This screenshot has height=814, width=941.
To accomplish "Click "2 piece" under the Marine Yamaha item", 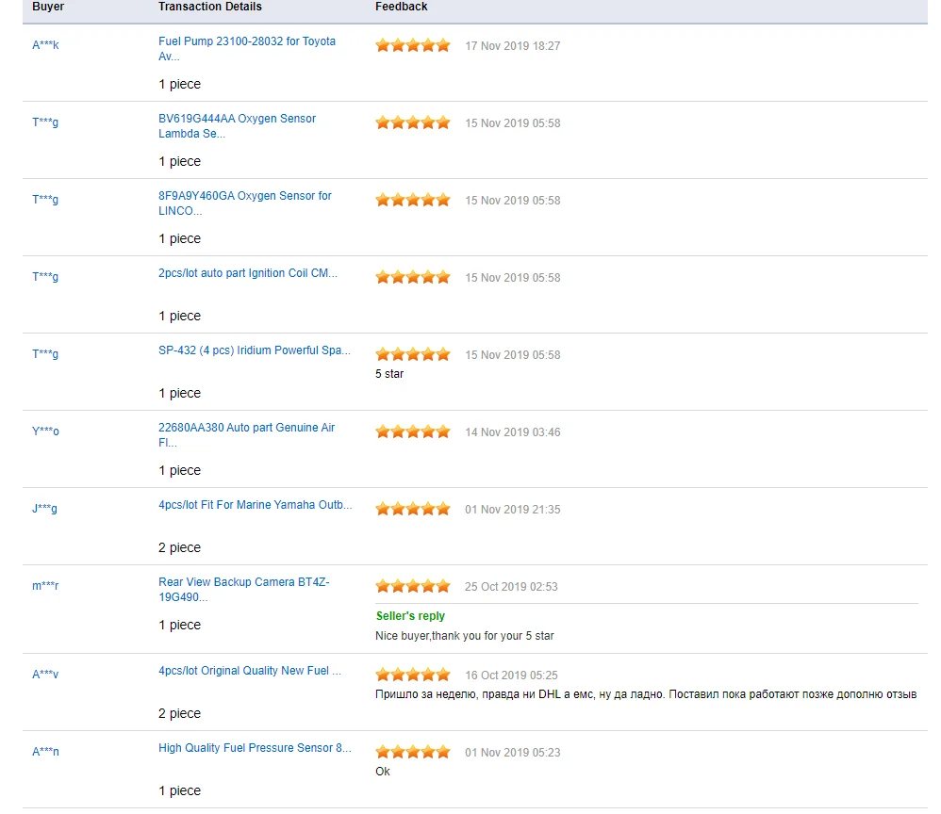I will pos(179,547).
